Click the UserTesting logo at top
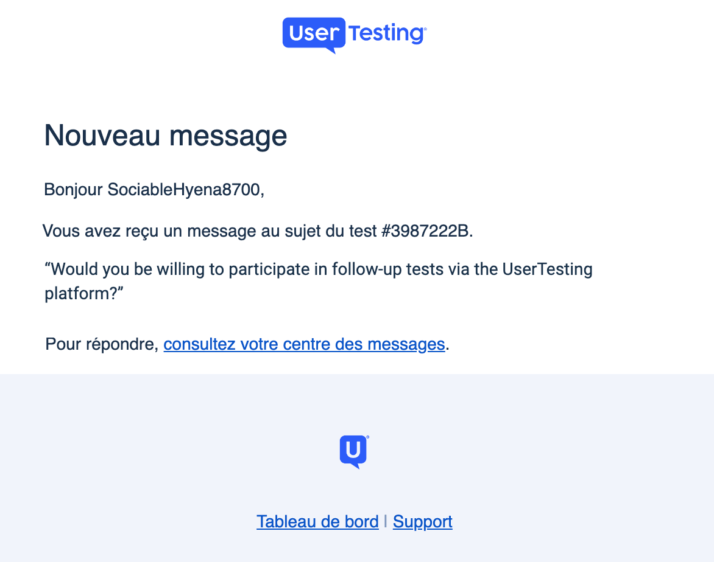This screenshot has height=562, width=714. tap(355, 35)
